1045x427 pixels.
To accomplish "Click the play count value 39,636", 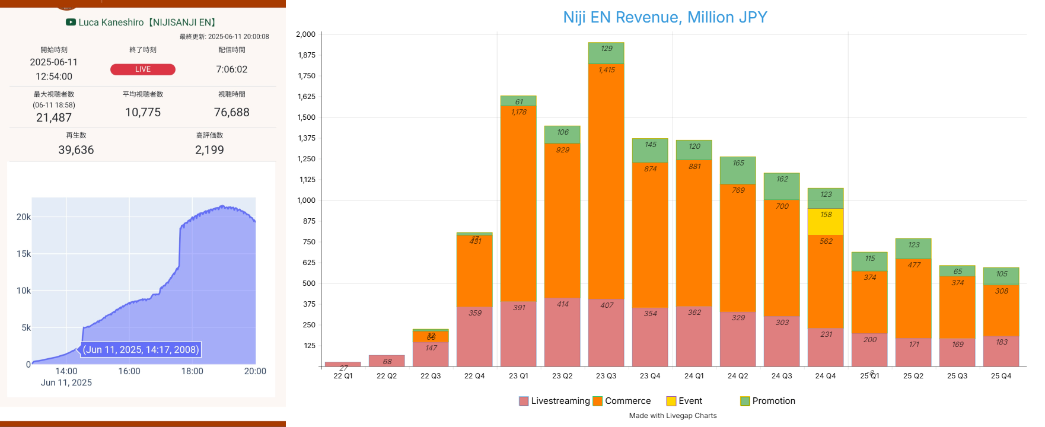I will point(76,150).
